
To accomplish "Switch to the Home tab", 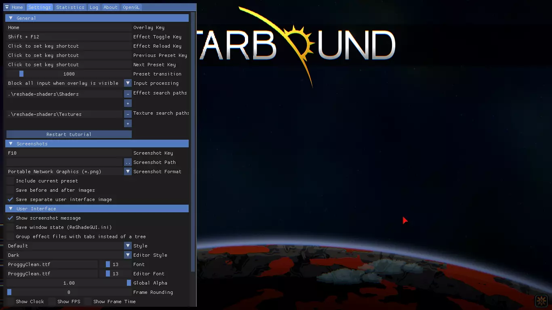I will pyautogui.click(x=17, y=7).
